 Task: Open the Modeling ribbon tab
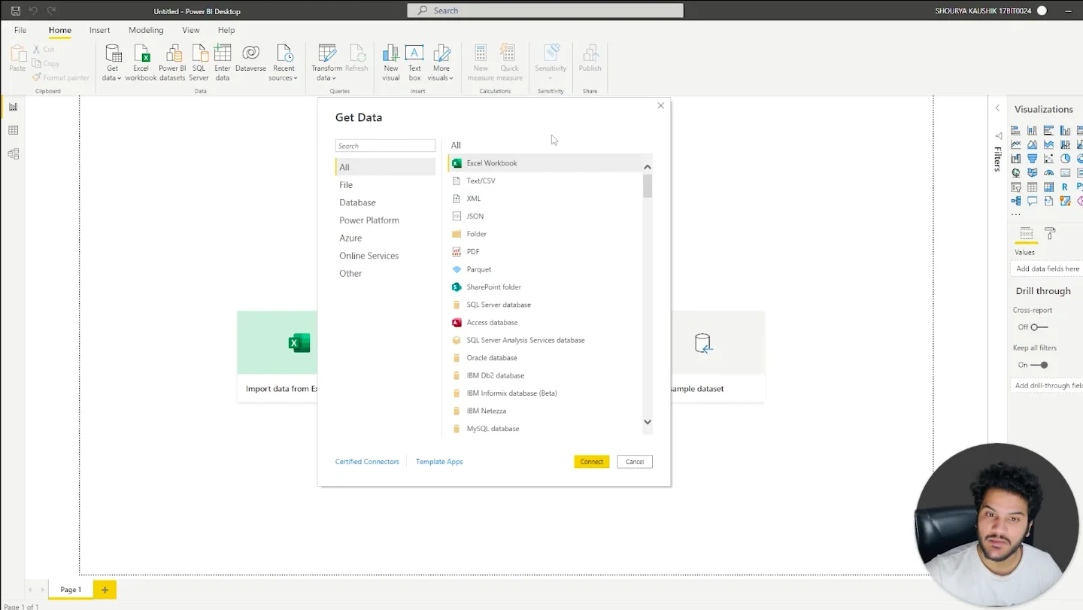146,30
